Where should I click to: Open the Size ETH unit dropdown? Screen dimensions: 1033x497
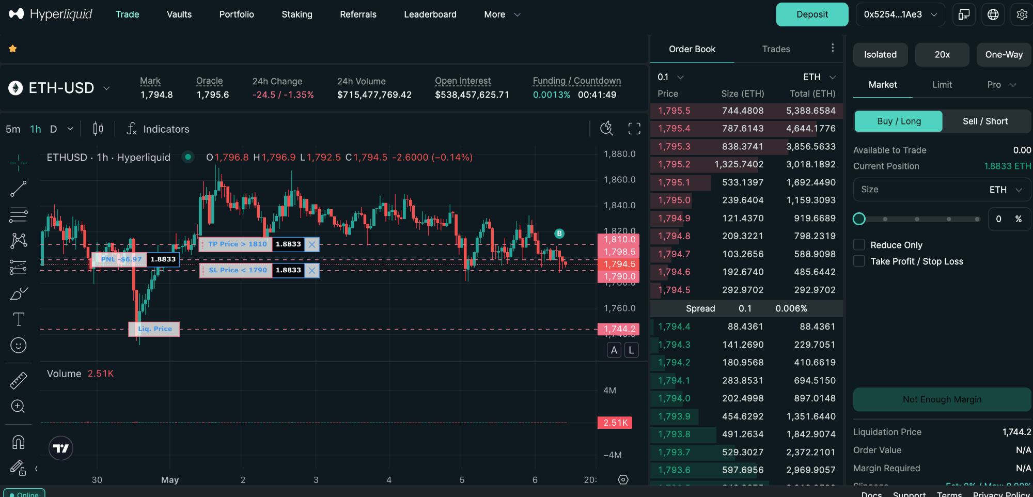tap(1006, 190)
